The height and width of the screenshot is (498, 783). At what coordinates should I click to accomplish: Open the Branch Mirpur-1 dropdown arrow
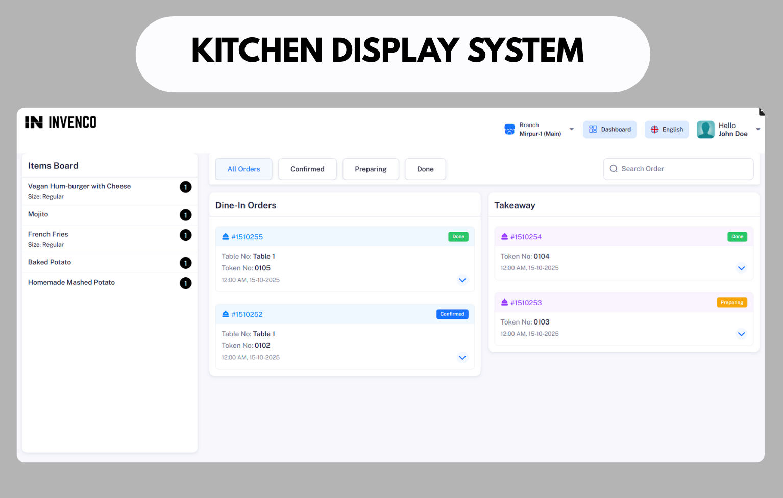572,130
